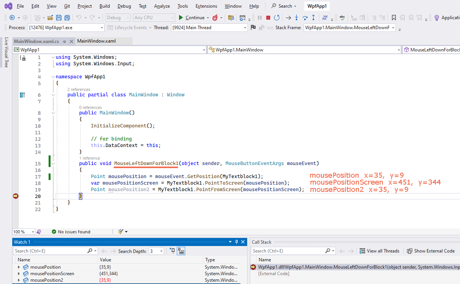This screenshot has width=460, height=284.
Task: Open the Debug menu
Action: pos(124,6)
